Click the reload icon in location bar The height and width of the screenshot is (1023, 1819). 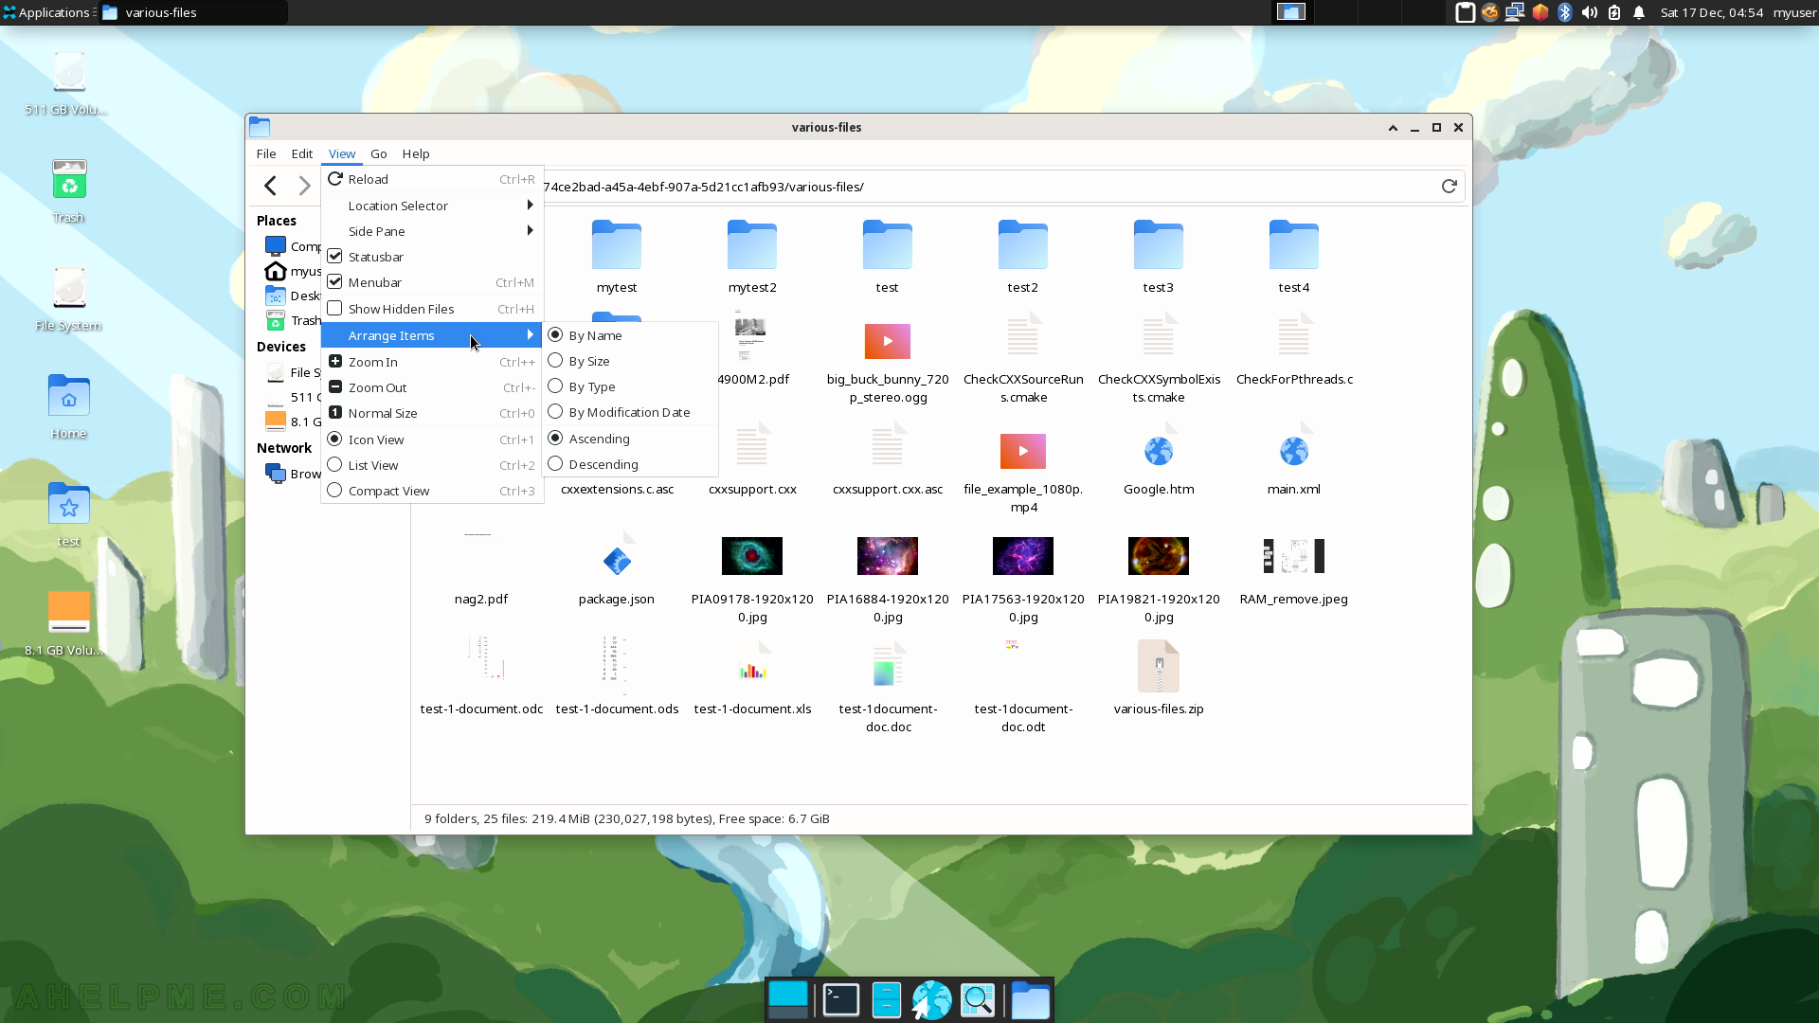pyautogui.click(x=1449, y=187)
